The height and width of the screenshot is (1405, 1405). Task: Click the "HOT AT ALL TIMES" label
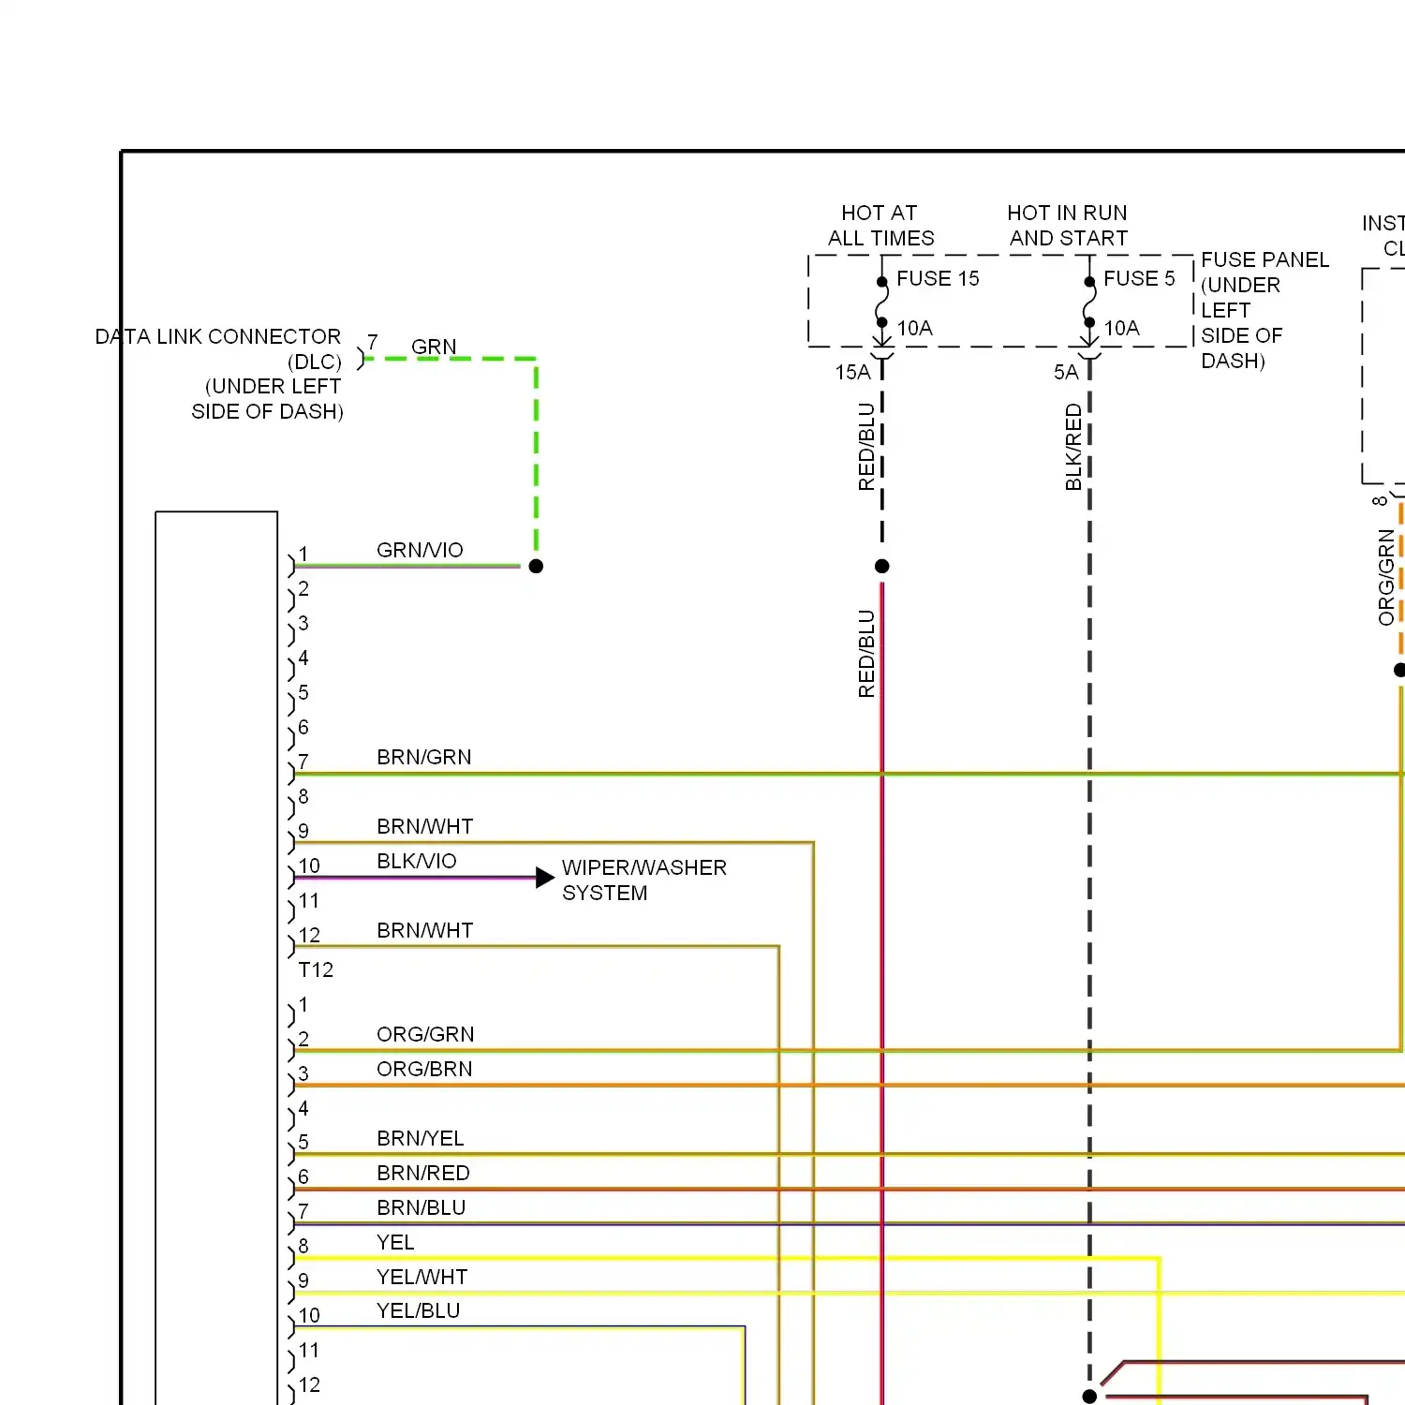[x=880, y=226]
